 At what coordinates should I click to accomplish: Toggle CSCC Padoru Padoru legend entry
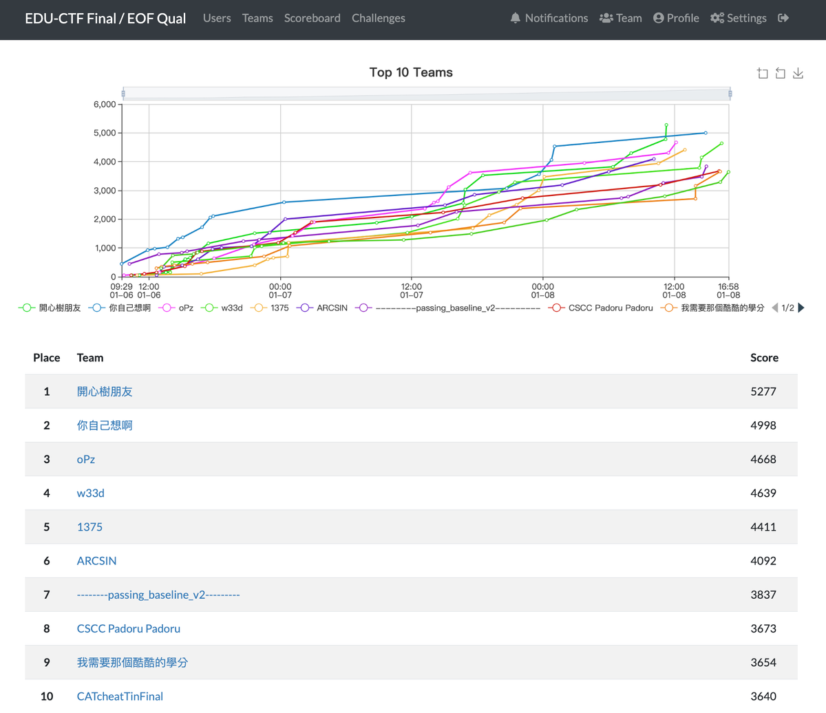point(600,308)
